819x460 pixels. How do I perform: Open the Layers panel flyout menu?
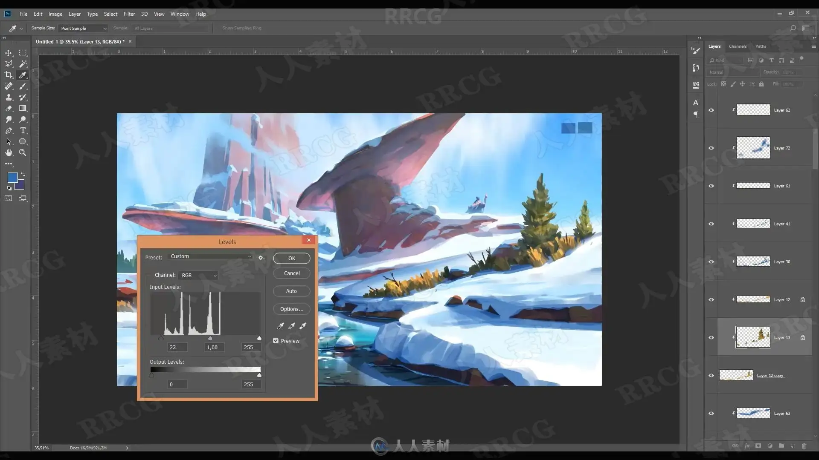pos(813,46)
